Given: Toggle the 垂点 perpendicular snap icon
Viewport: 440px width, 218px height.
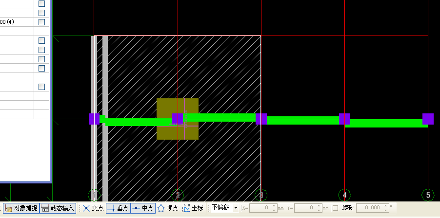Looking at the screenshot, I should point(118,208).
